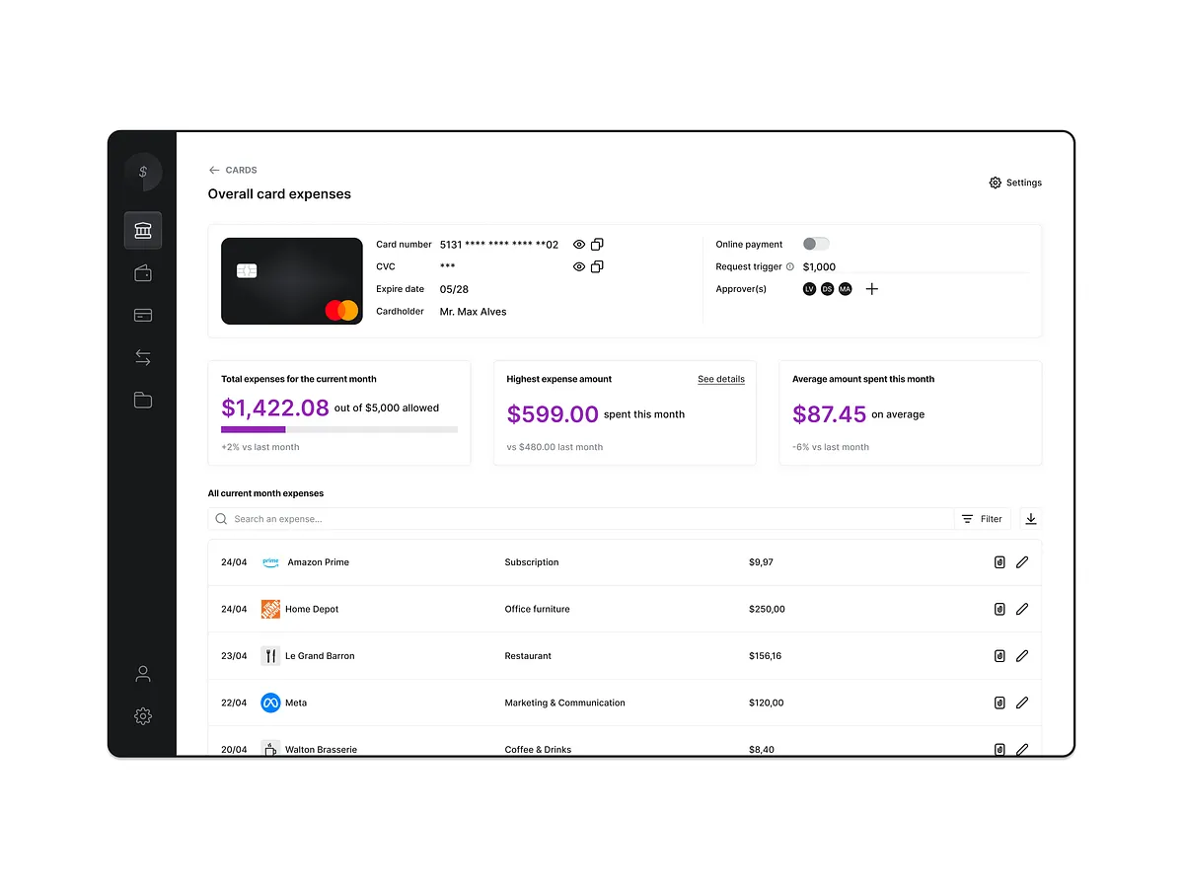Copy the card number

coord(597,245)
